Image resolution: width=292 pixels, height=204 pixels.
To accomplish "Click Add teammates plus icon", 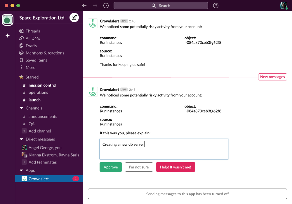I will pos(24,162).
